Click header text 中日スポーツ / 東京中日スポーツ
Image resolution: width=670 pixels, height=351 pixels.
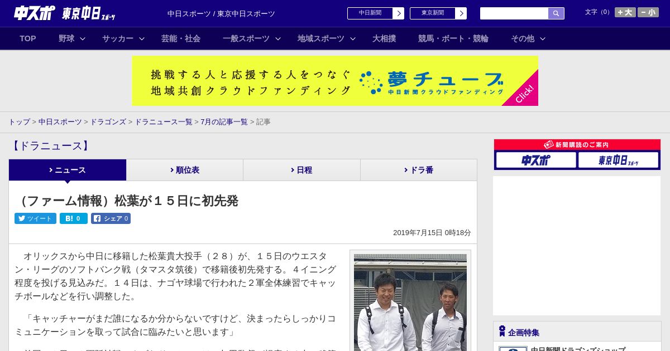221,13
